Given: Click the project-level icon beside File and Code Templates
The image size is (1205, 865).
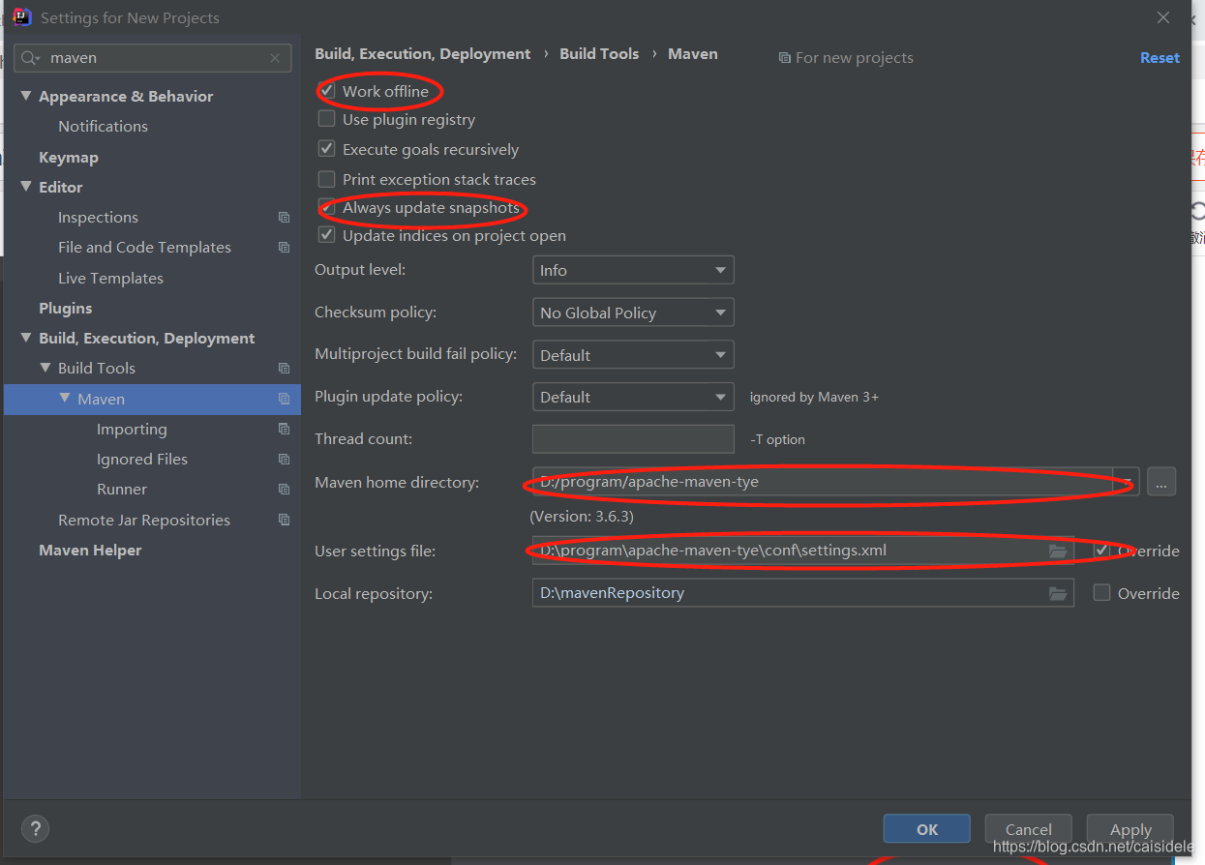Looking at the screenshot, I should click(x=284, y=248).
